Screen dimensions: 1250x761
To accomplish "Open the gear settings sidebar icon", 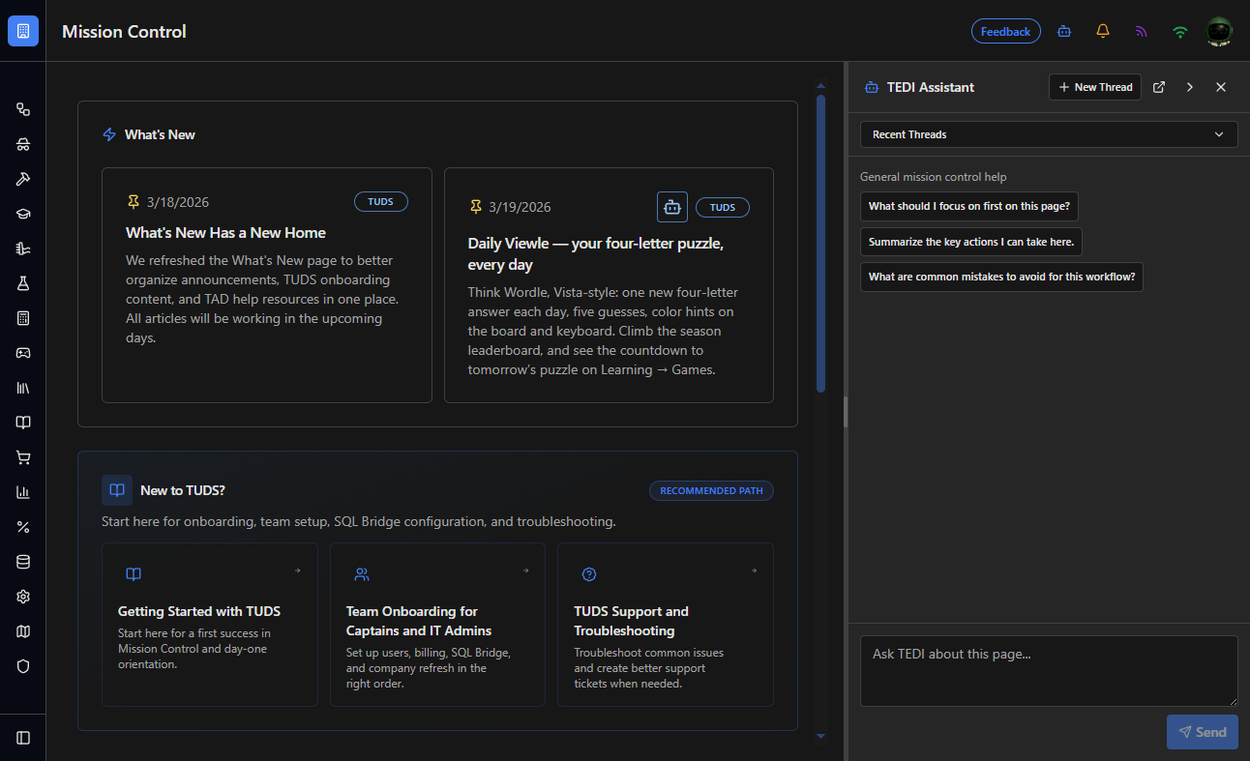I will [23, 597].
